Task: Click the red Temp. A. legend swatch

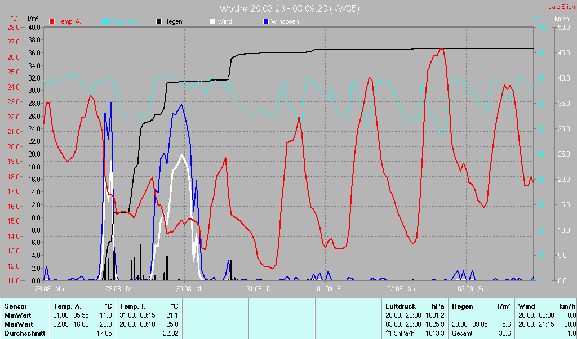Action: 52,21
